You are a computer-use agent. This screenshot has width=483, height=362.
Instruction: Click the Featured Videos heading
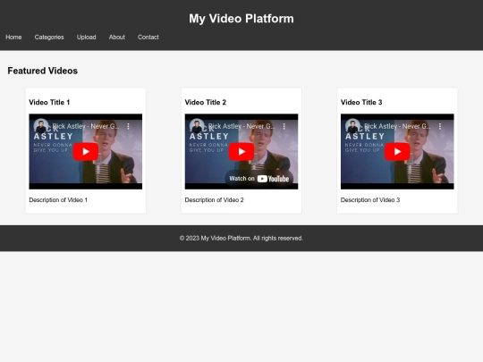(43, 71)
